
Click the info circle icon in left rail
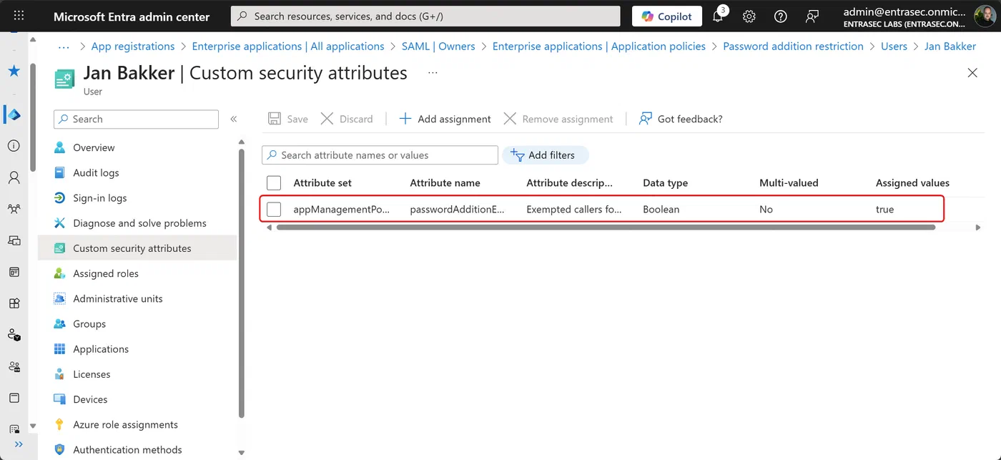(x=14, y=146)
